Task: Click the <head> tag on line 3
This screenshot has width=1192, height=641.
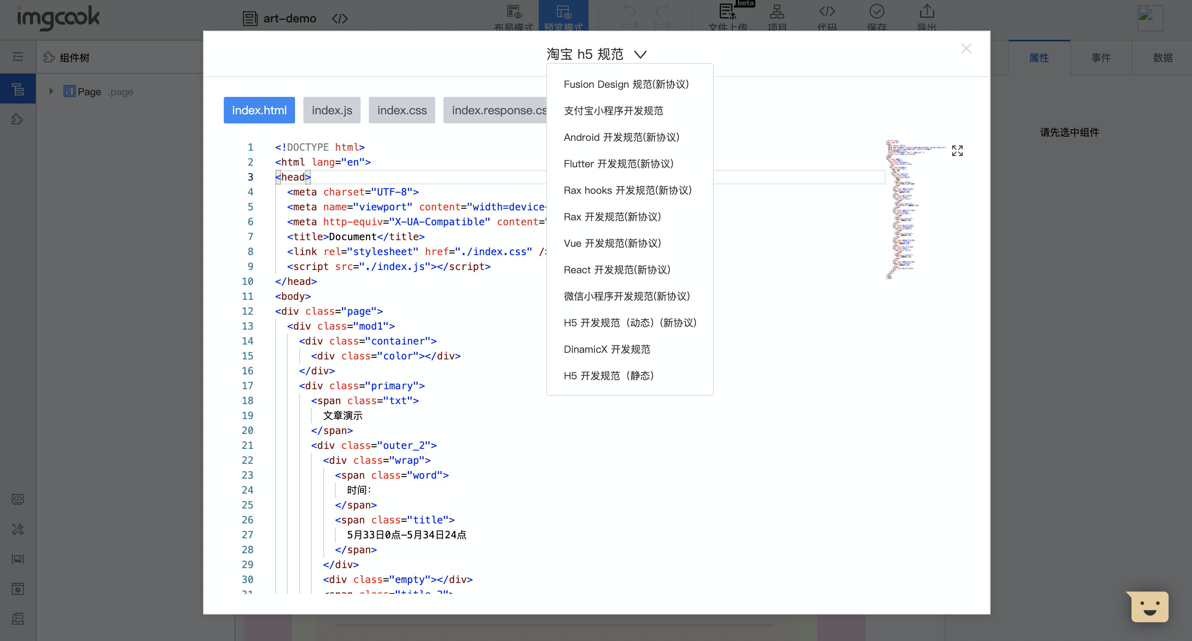Action: click(x=293, y=177)
